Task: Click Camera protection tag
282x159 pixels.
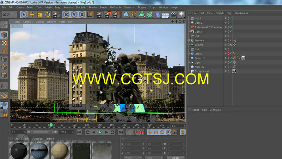Action: point(234,45)
